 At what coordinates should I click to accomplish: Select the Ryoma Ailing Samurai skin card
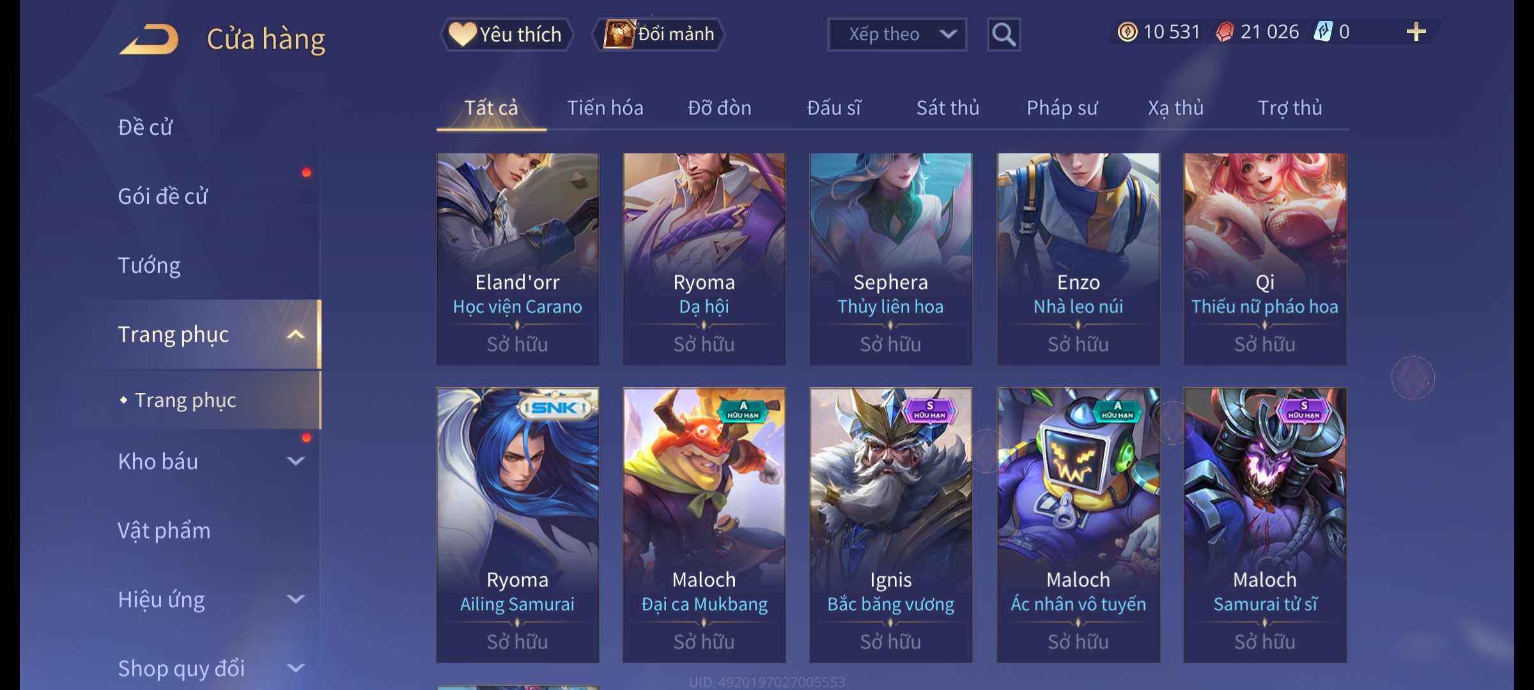pyautogui.click(x=518, y=525)
